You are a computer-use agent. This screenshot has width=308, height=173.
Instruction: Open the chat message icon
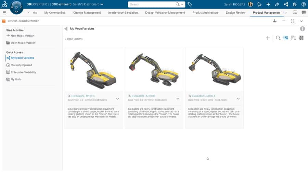[x=304, y=13]
